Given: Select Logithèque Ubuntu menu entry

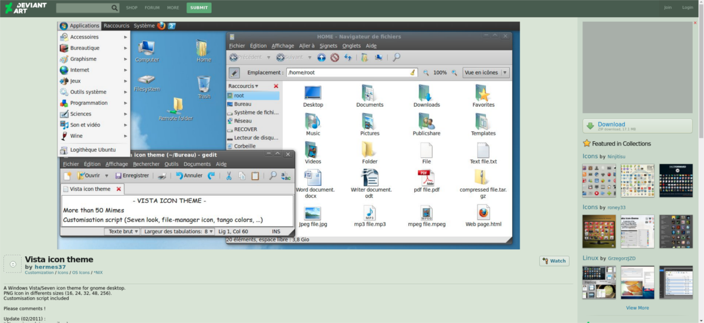Looking at the screenshot, I should click(x=94, y=150).
